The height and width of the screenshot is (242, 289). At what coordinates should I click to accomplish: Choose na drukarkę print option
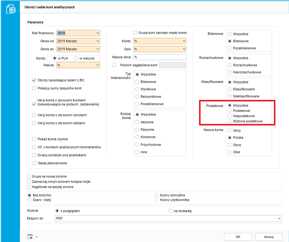[170, 211]
